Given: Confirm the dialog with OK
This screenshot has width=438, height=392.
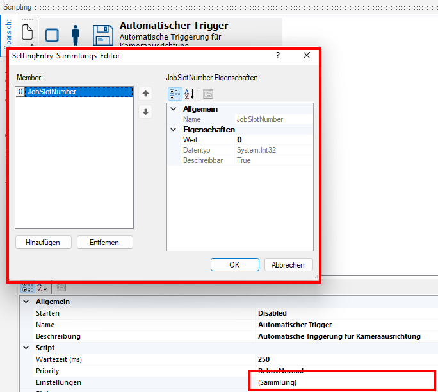Looking at the screenshot, I should point(234,264).
